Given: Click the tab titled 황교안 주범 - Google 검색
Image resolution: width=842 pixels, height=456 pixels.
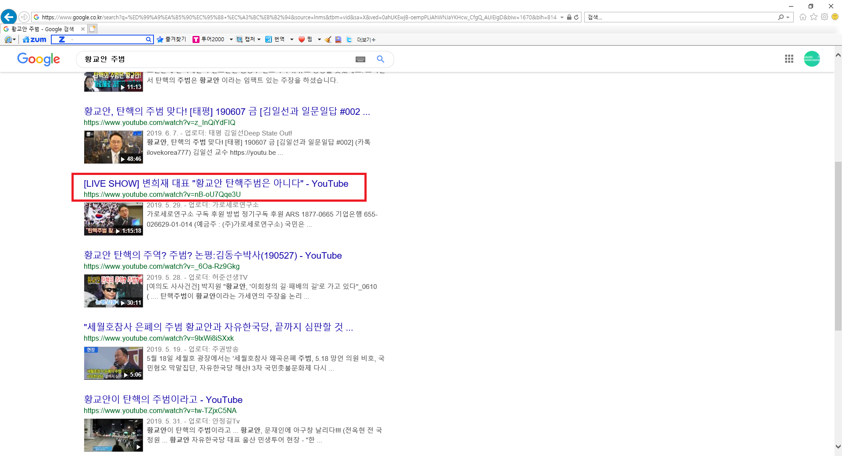Looking at the screenshot, I should pyautogui.click(x=43, y=29).
